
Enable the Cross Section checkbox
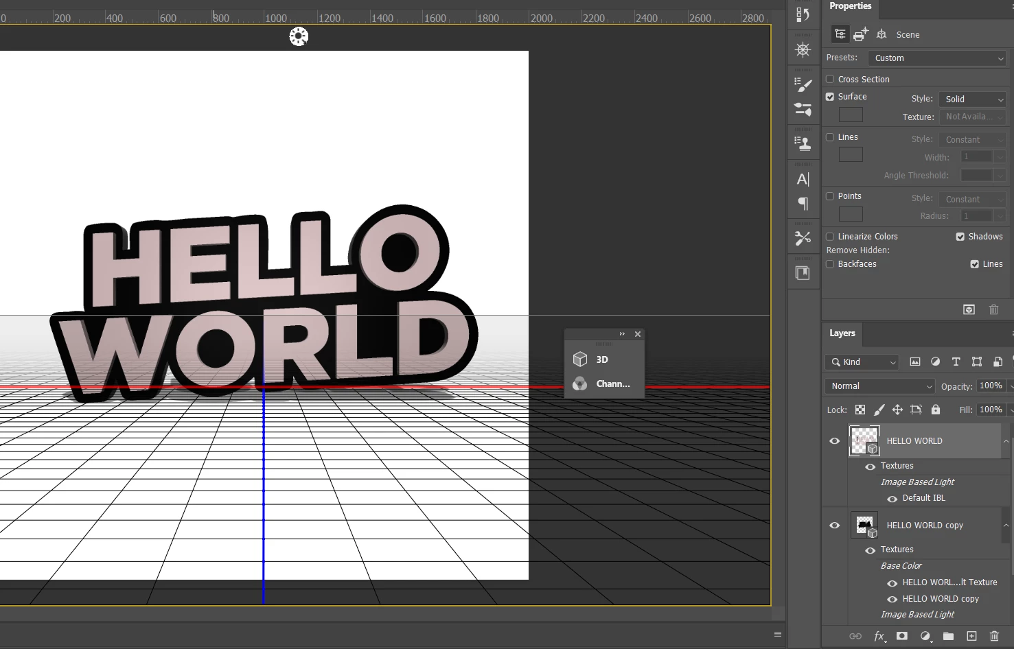[830, 79]
